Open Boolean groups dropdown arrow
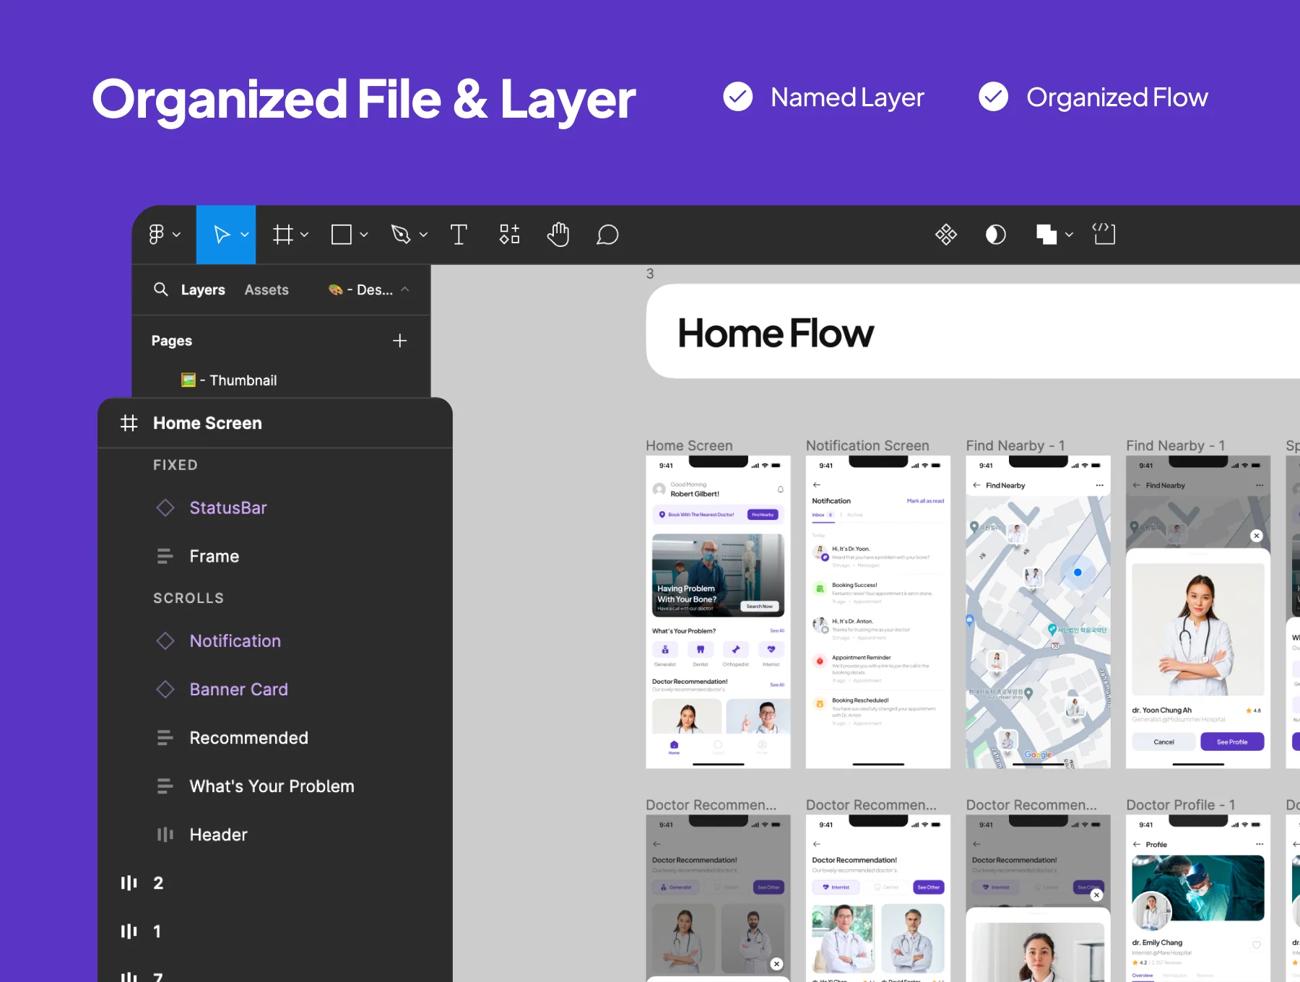Screen dimensions: 1300x982 coord(1069,235)
